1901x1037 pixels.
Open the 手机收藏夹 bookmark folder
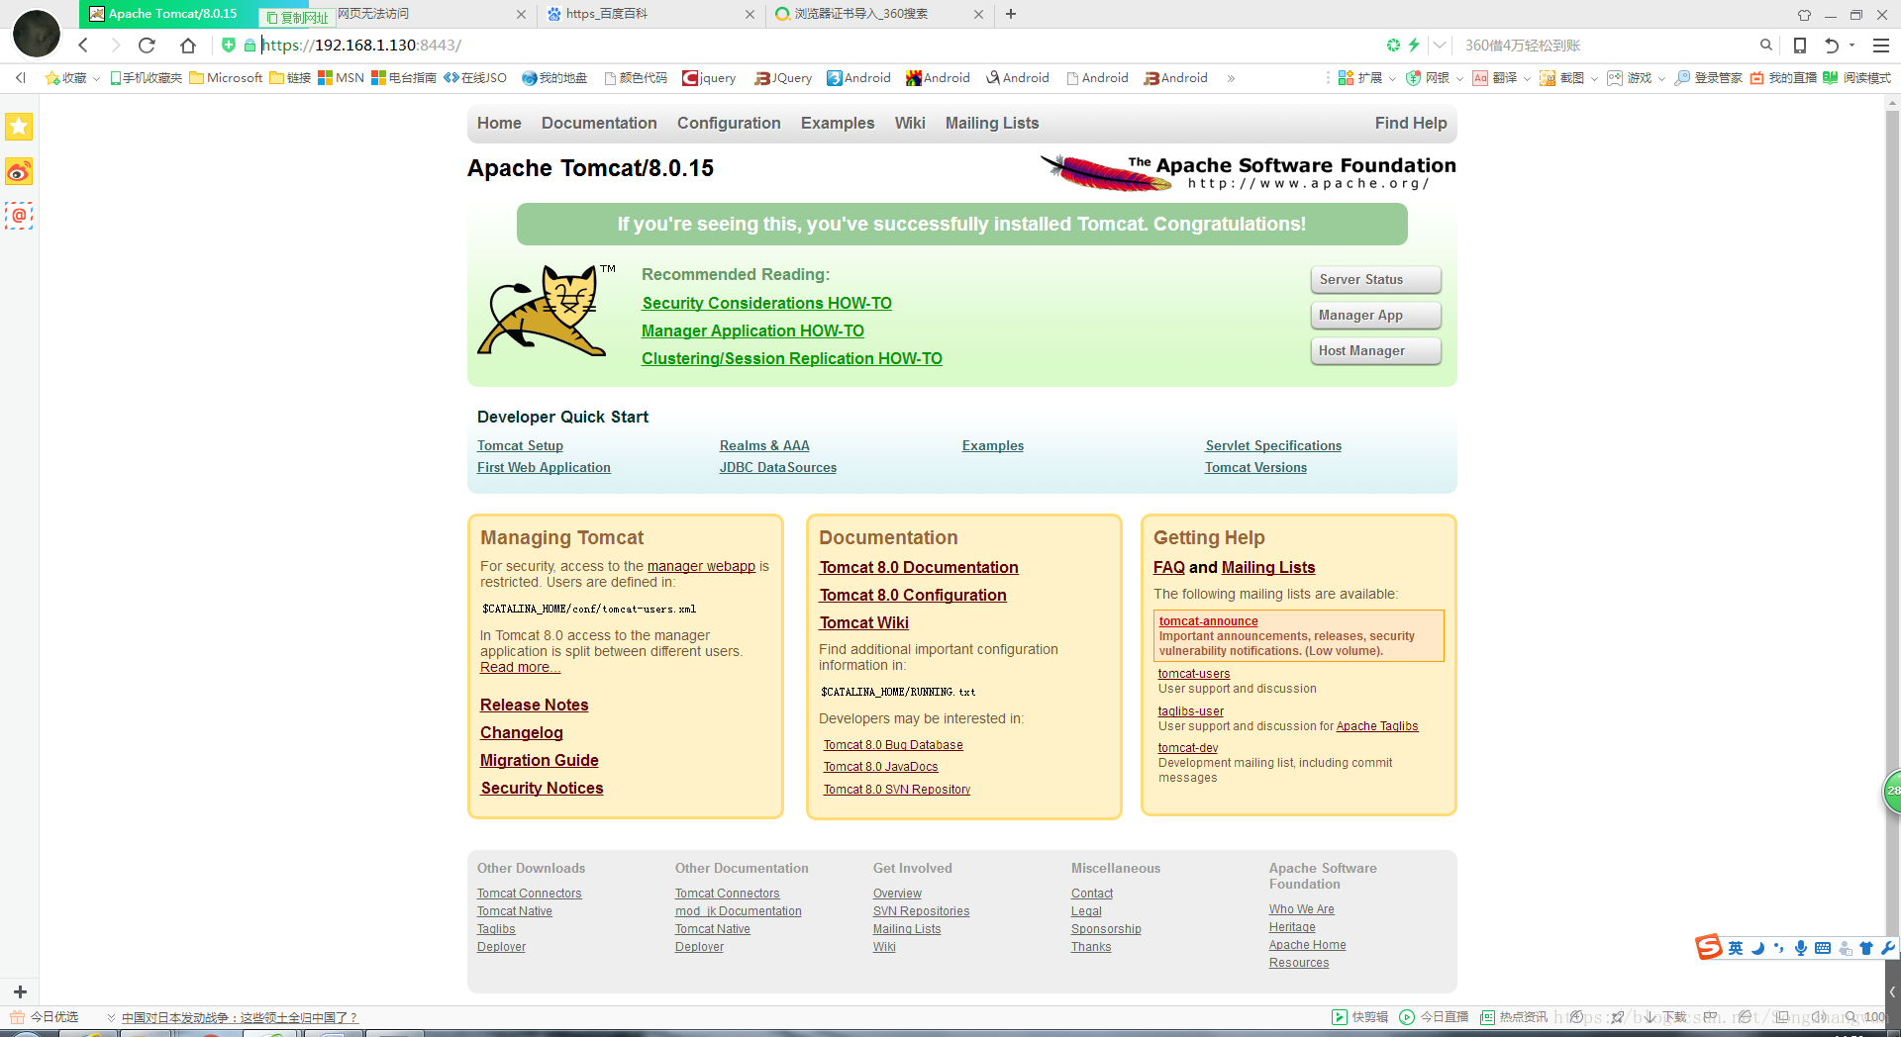coord(146,77)
